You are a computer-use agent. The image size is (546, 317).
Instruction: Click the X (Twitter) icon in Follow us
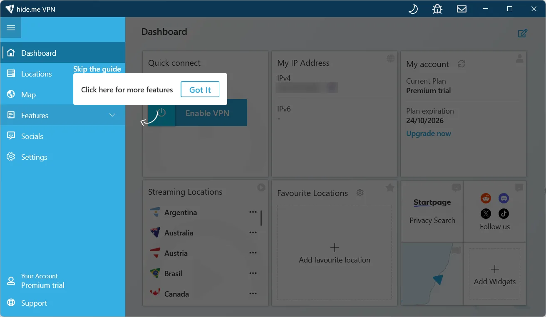[x=486, y=214]
